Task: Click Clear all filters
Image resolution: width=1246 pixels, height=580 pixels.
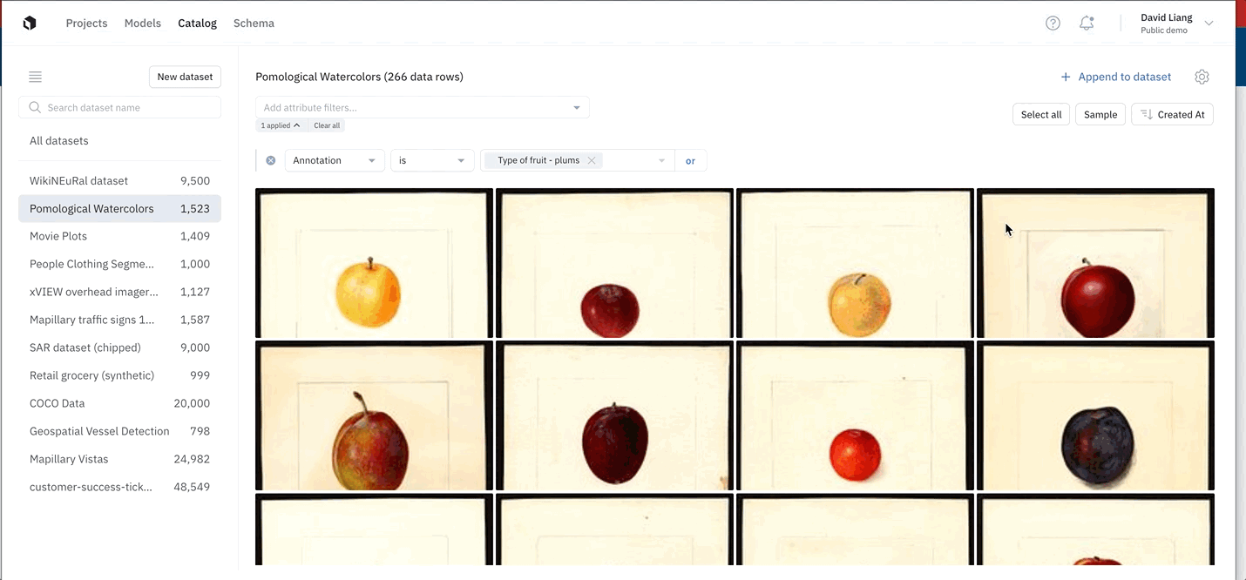Action: [327, 125]
